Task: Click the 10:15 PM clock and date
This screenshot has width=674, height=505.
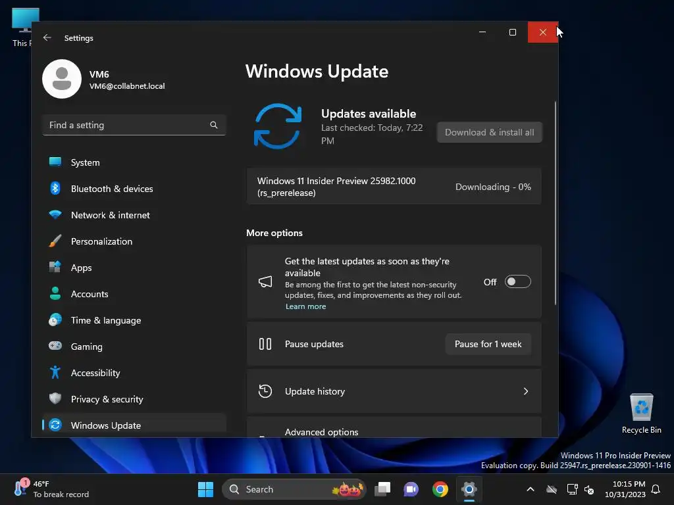Action: coord(625,489)
